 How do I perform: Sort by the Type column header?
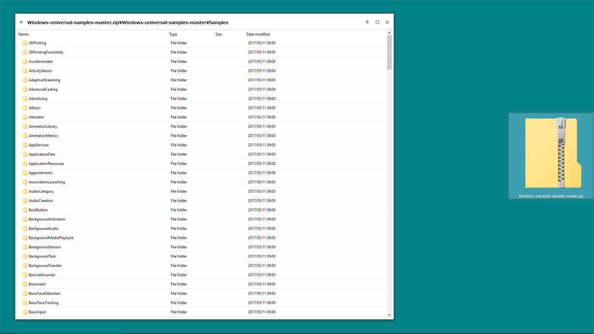(173, 34)
